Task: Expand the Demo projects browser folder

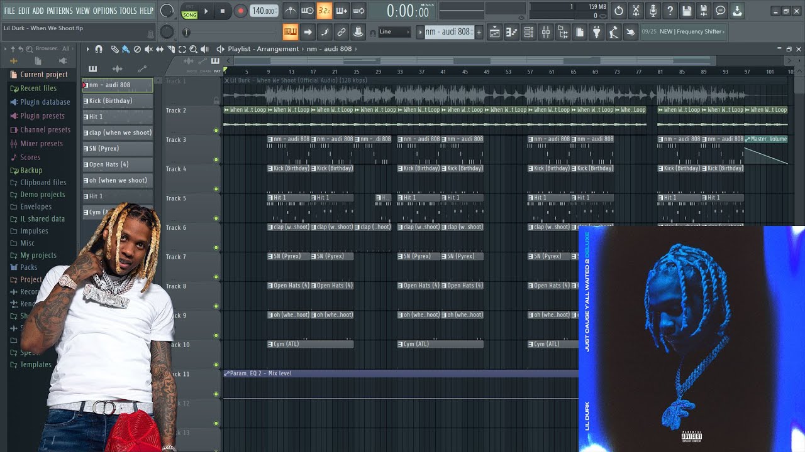Action: [43, 195]
